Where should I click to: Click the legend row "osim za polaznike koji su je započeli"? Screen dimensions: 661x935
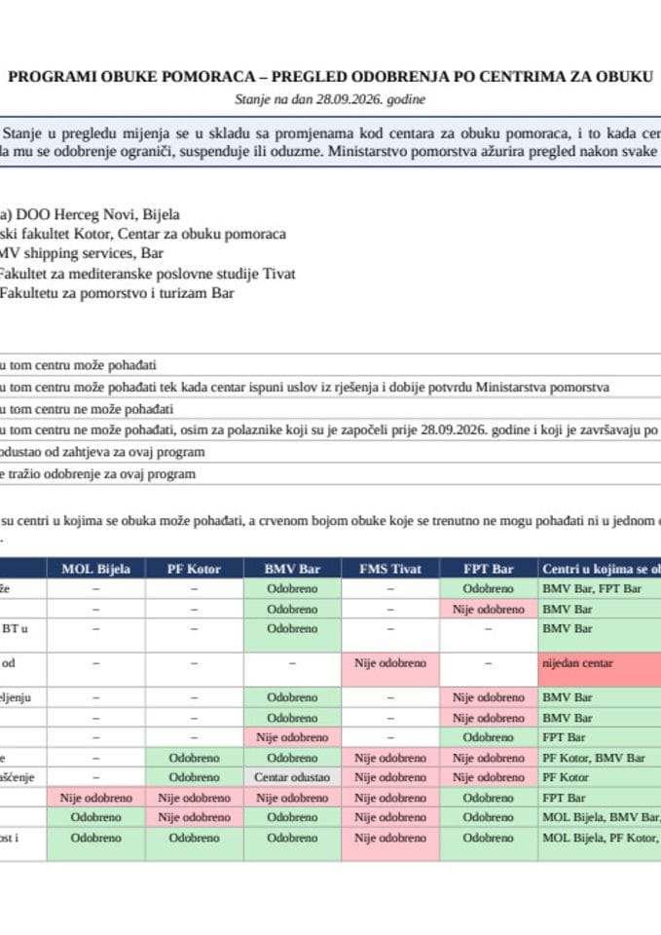coord(330,430)
